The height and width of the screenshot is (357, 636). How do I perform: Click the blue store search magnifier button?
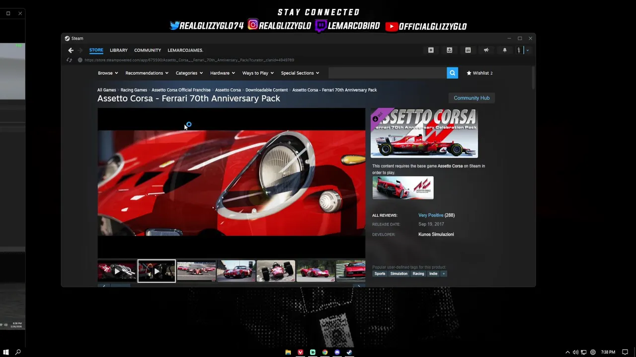click(x=452, y=73)
